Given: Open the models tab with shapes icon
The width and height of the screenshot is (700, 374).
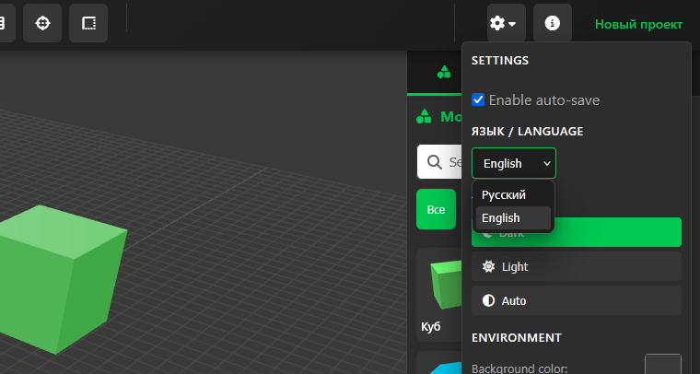Looking at the screenshot, I should [444, 72].
